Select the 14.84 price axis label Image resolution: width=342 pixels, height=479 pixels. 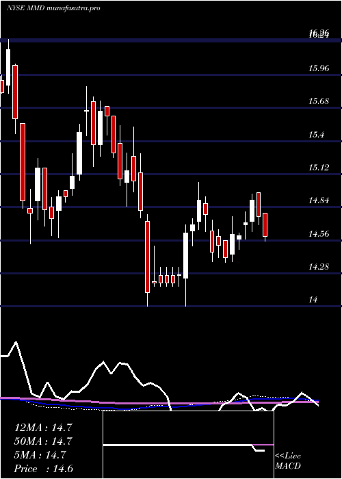319,200
